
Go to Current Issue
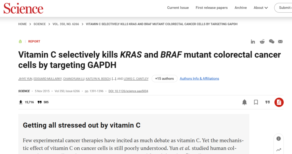coord(178,8)
